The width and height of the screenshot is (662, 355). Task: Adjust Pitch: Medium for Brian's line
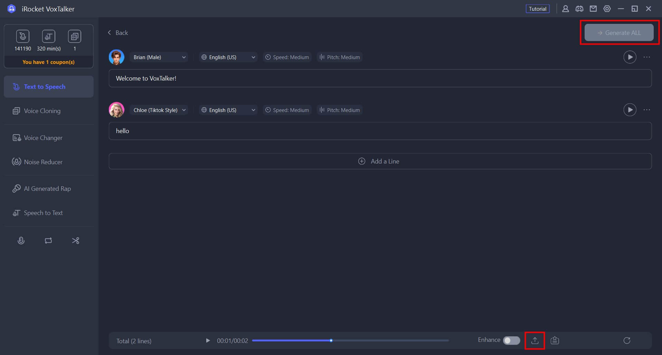(x=340, y=57)
